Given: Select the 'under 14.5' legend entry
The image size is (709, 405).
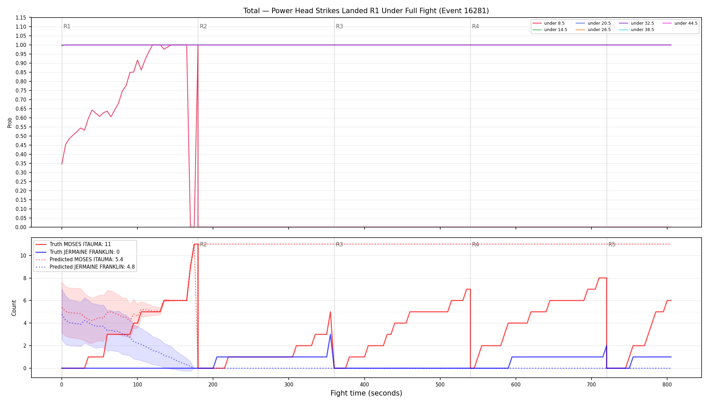Looking at the screenshot, I should [550, 30].
